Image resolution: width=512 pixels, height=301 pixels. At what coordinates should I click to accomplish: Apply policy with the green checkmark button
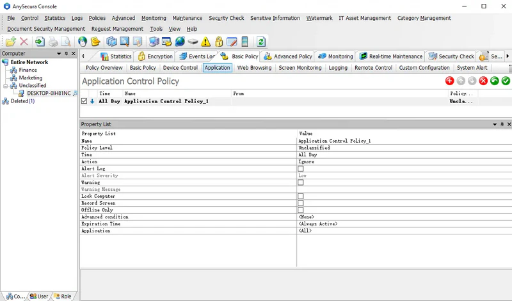tap(506, 81)
